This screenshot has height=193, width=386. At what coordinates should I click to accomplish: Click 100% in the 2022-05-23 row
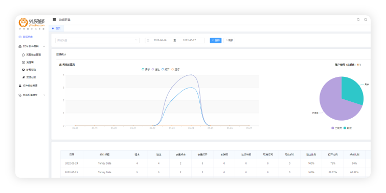coord(311,173)
